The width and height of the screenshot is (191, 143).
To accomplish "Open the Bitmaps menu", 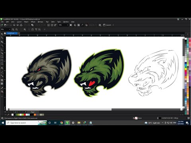I will pyautogui.click(x=40, y=22).
